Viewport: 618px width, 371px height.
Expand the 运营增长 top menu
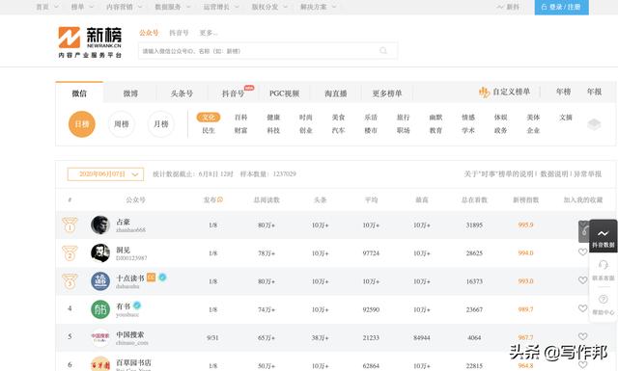[x=221, y=7]
